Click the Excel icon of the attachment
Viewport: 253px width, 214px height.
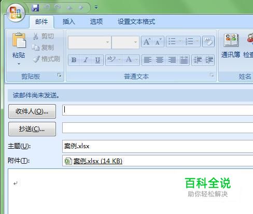(x=68, y=161)
